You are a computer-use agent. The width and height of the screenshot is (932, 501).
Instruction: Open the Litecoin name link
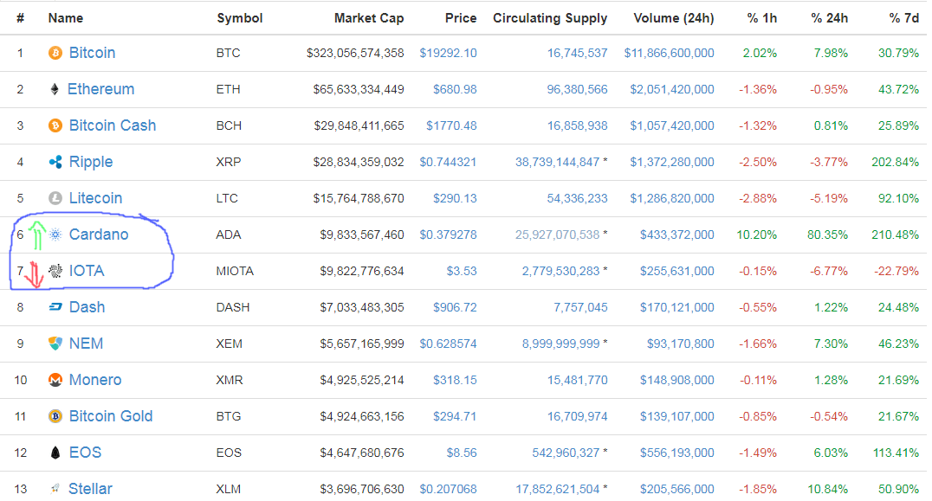(95, 198)
